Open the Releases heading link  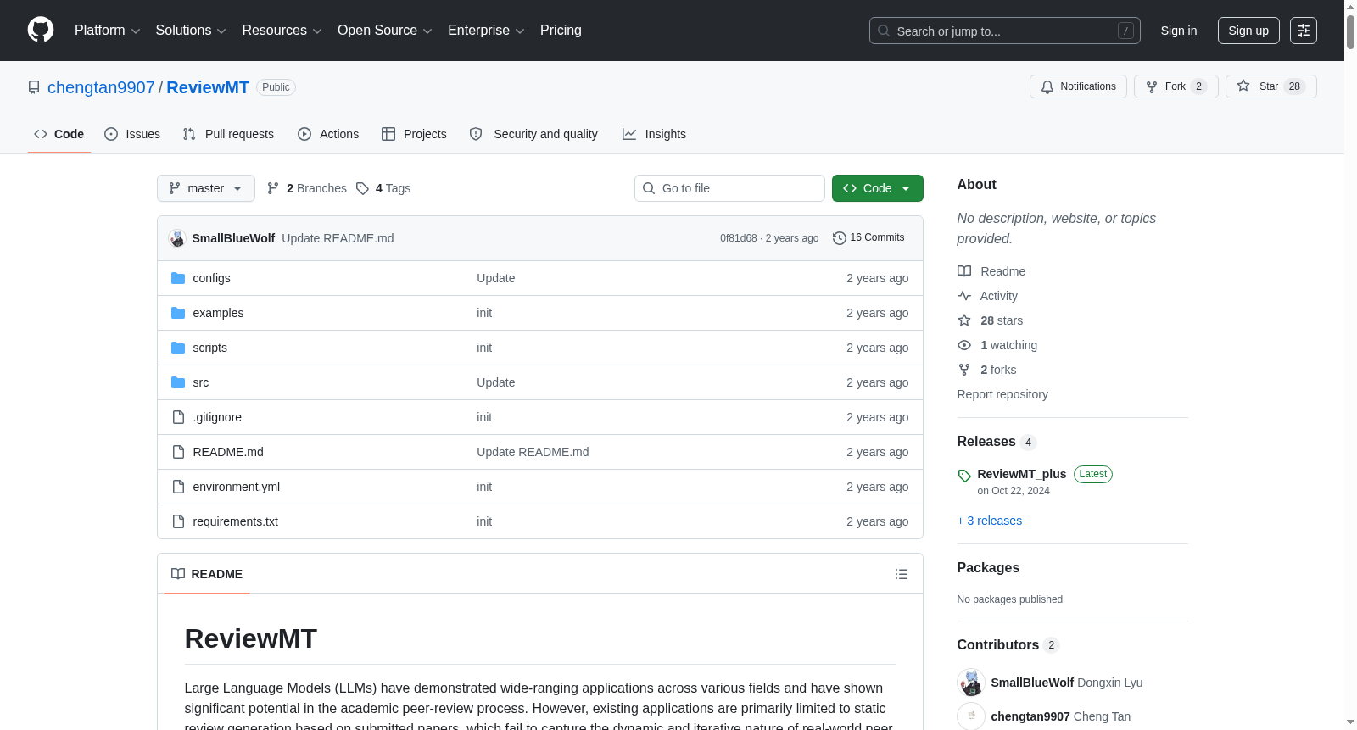[997, 442]
